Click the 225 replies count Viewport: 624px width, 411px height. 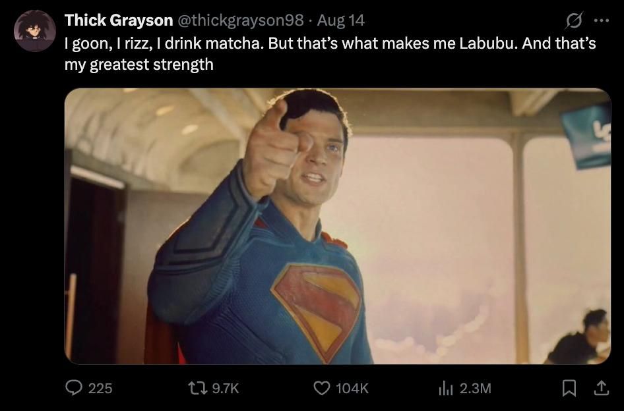tap(100, 389)
